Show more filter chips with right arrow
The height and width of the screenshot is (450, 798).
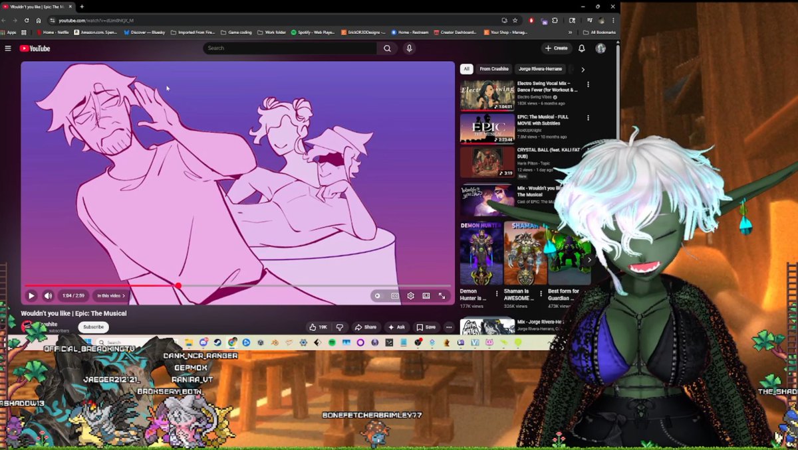click(583, 69)
